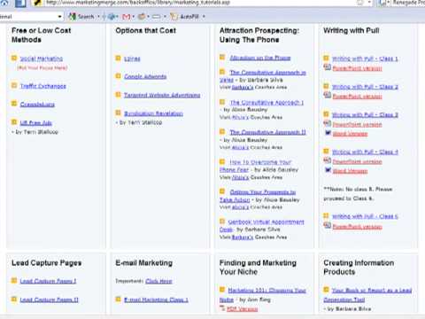This screenshot has width=425, height=319.
Task: Open PowerPoint version link under Class 2
Action: 358,97
